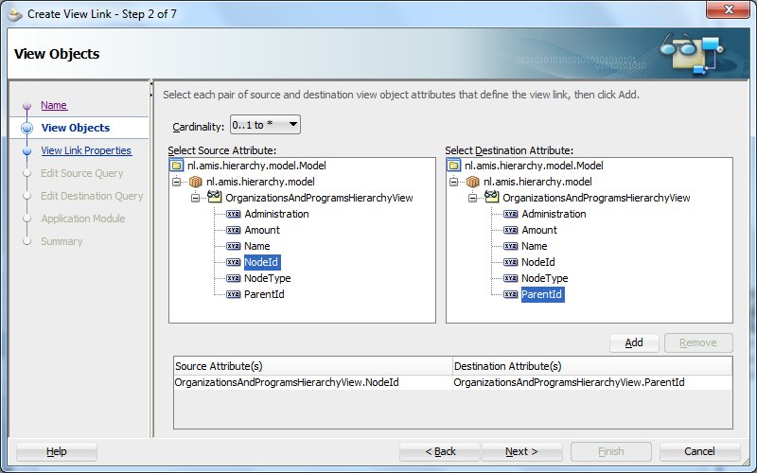Image resolution: width=757 pixels, height=473 pixels.
Task: Go to the Name wizard step
Action: (54, 105)
